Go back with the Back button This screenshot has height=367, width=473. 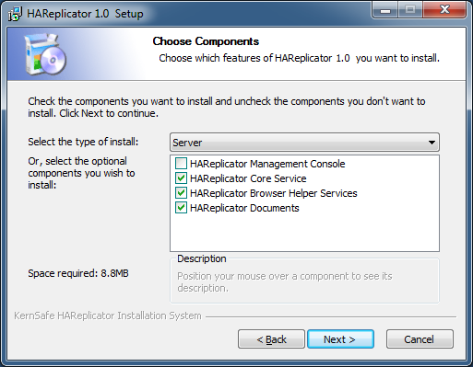[x=271, y=339]
